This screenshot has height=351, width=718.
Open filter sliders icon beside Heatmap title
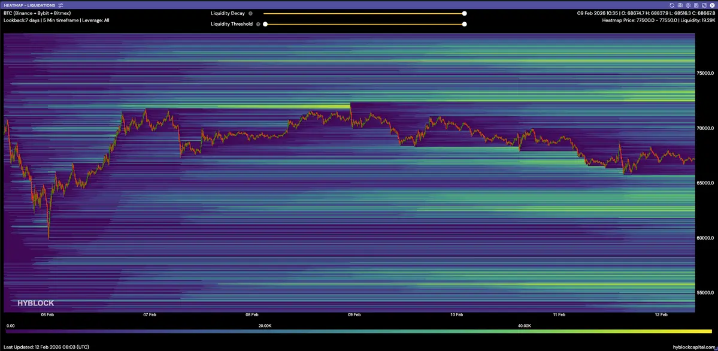click(x=61, y=5)
